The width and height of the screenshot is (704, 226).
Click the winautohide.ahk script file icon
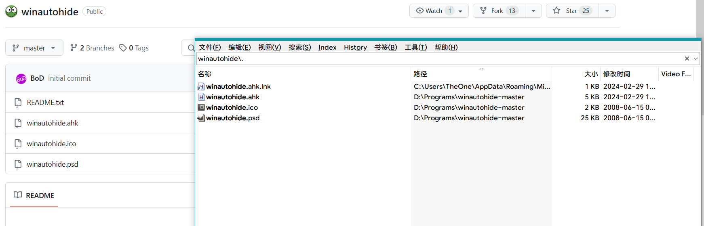click(x=201, y=97)
